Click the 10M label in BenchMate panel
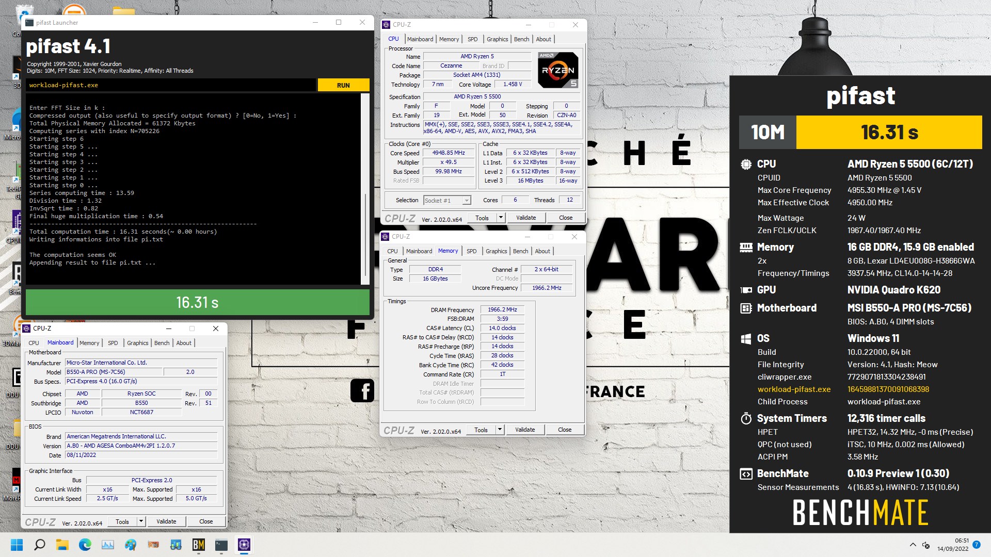 [768, 133]
